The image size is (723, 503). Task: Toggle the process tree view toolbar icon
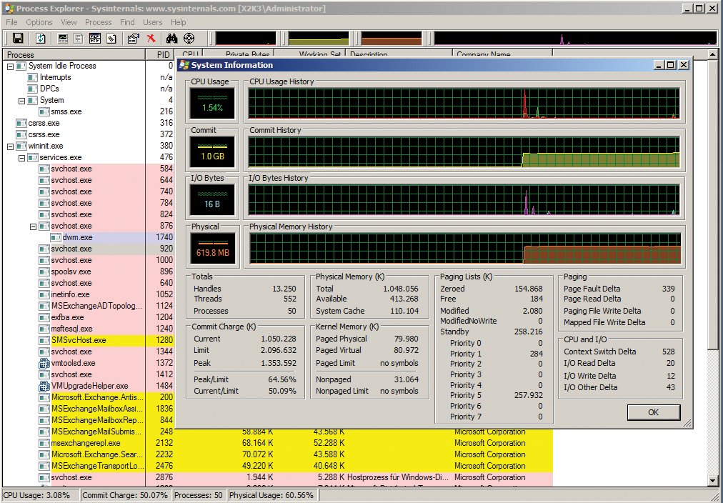coord(79,38)
